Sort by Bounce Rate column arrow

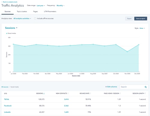point(90,93)
